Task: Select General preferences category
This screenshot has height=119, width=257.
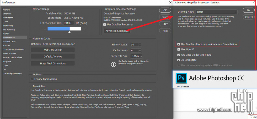Action: tap(7, 10)
